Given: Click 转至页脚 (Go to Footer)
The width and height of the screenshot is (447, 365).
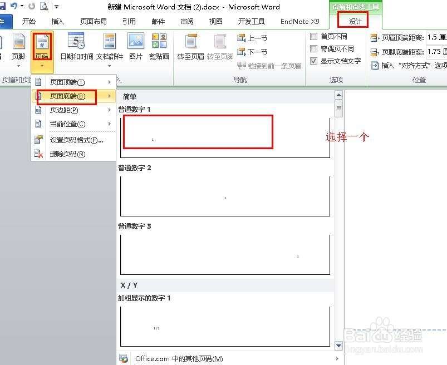Looking at the screenshot, I should coord(220,47).
